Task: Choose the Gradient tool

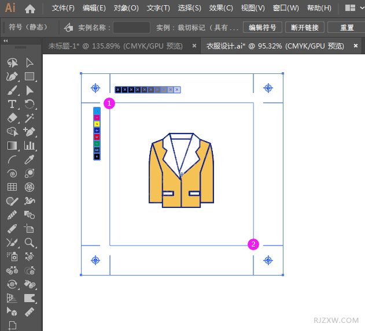Action: (x=12, y=146)
